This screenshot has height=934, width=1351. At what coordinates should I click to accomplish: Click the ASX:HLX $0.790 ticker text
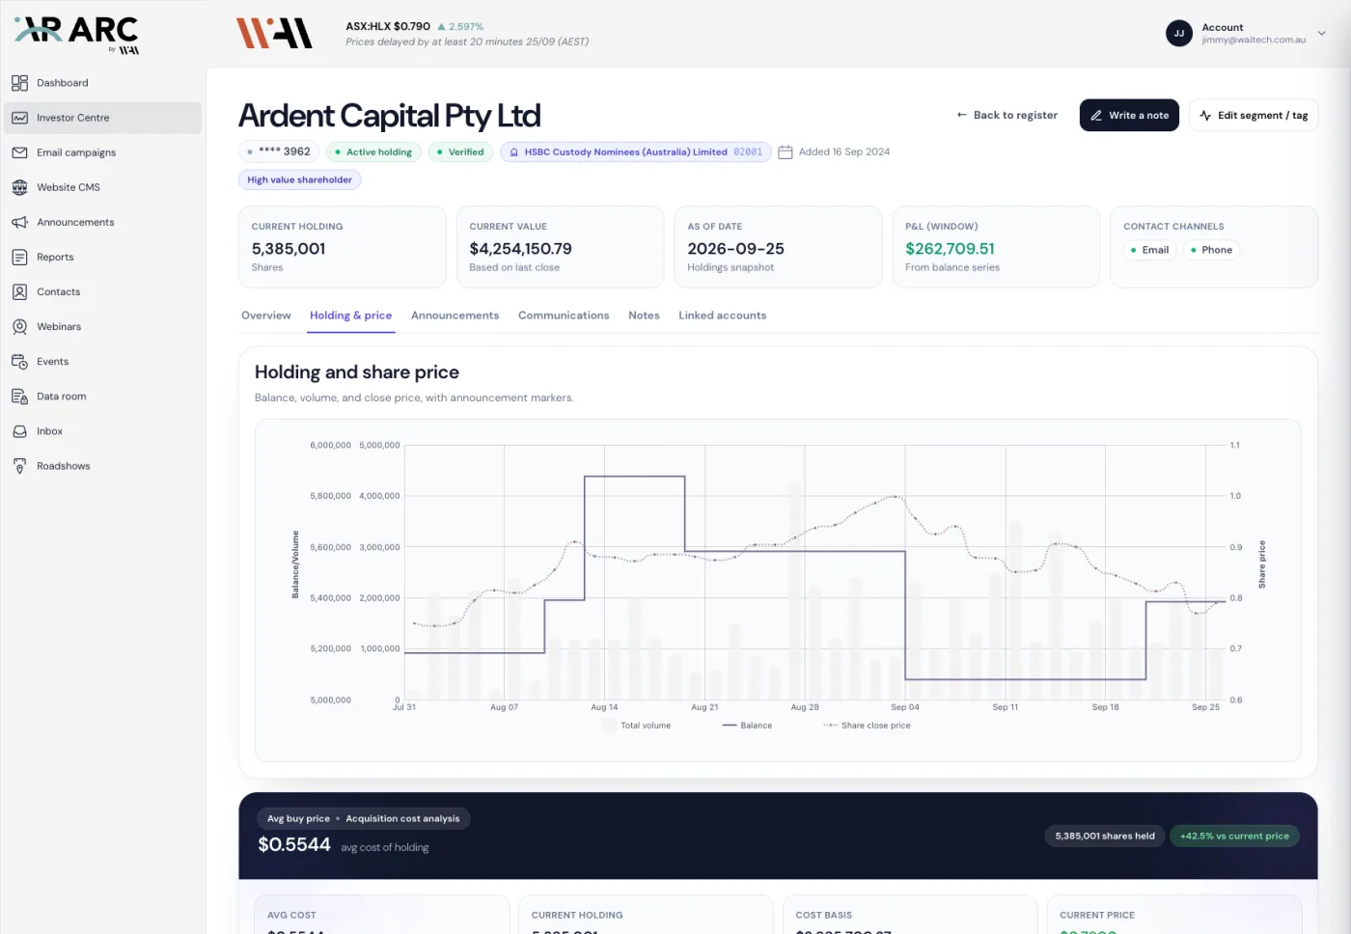pyautogui.click(x=388, y=27)
